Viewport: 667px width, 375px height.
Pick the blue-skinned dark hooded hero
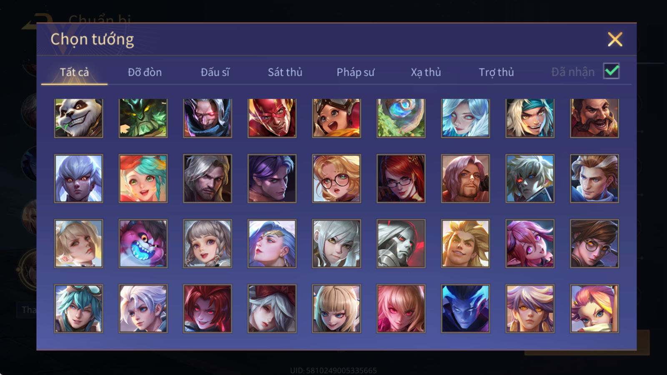tap(465, 309)
